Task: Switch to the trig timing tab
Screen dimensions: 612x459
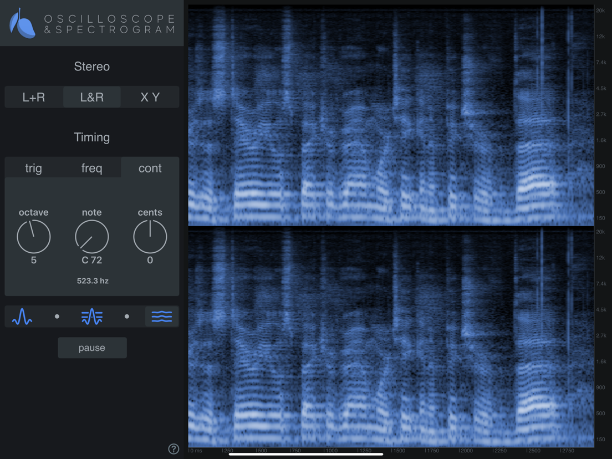Action: pos(33,168)
